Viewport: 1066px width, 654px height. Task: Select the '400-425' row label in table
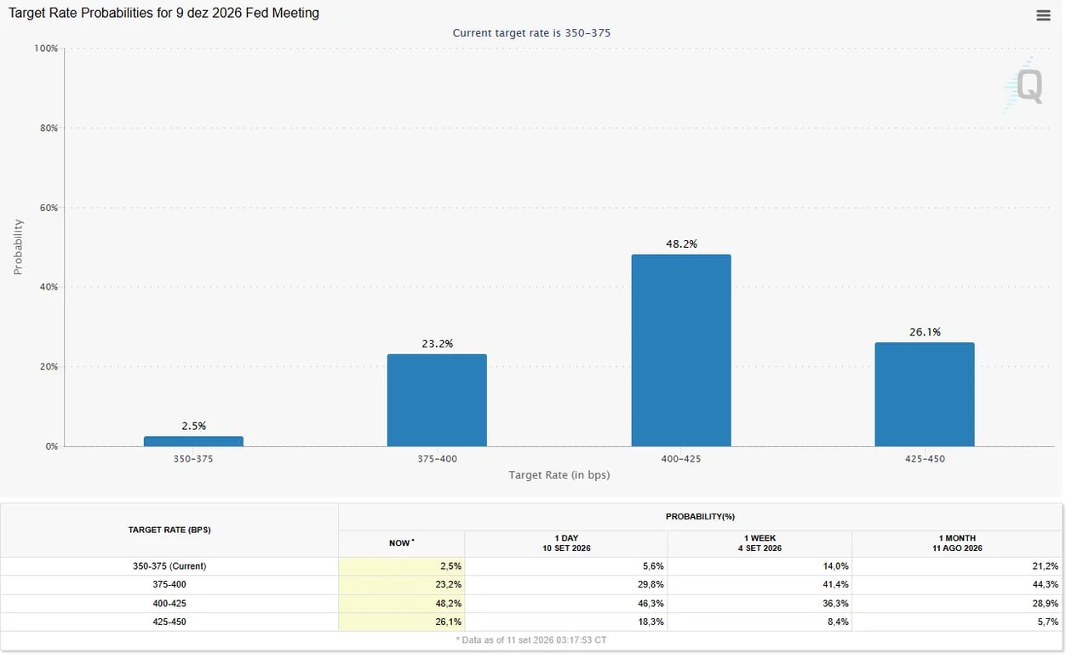(x=169, y=604)
